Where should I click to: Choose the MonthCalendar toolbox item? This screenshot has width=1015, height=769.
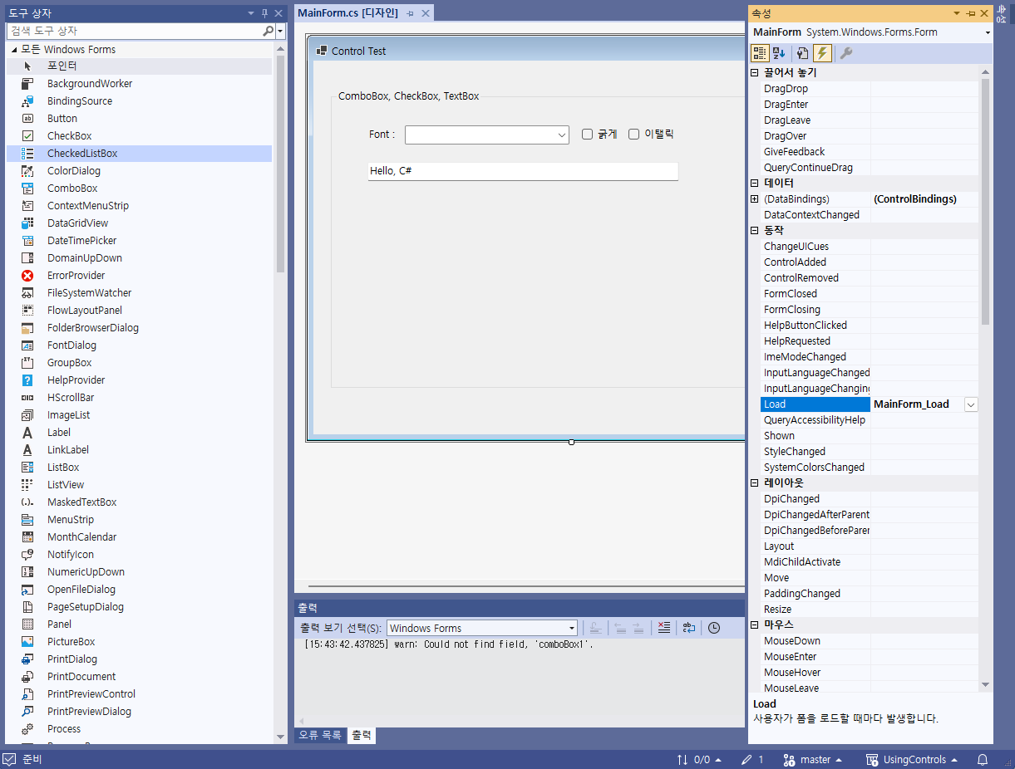click(x=139, y=536)
